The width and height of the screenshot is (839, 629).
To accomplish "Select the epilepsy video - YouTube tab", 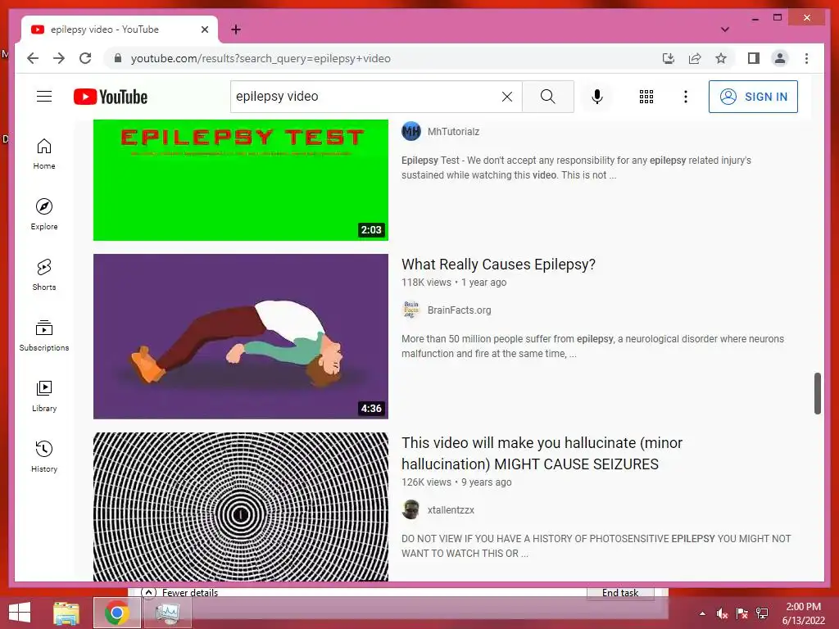I will (x=120, y=29).
